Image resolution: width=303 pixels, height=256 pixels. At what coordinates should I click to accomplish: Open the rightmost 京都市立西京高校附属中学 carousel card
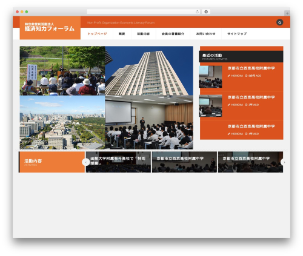pyautogui.click(x=250, y=162)
